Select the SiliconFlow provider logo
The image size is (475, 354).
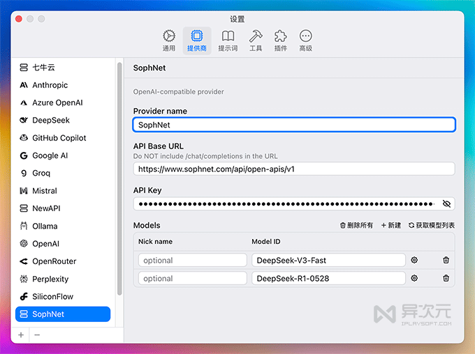(x=24, y=297)
